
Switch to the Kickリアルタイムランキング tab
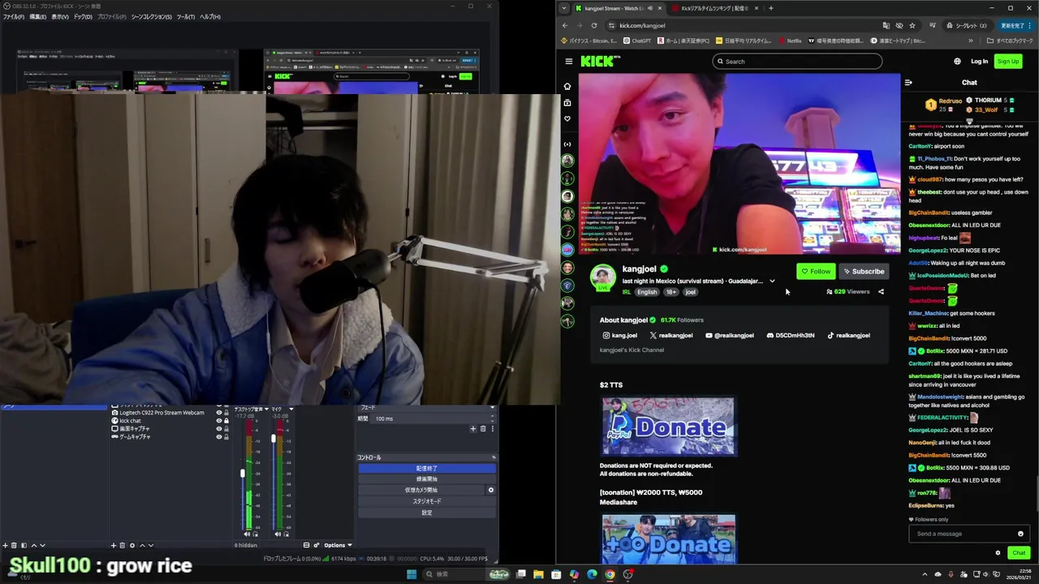(x=713, y=8)
